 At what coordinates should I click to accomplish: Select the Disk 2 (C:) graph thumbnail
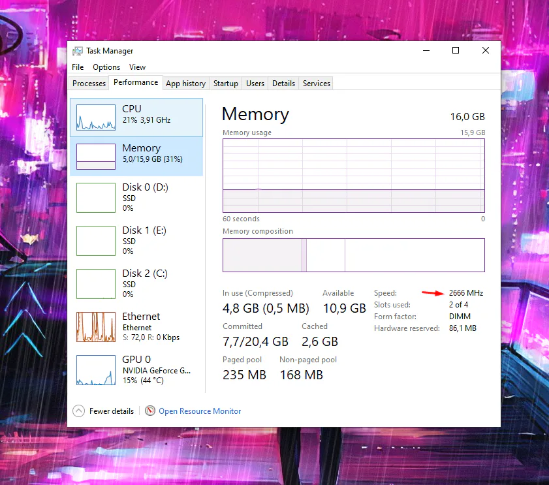(96, 284)
